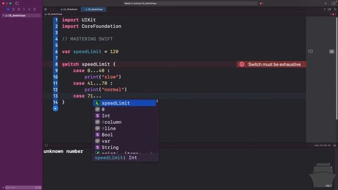This screenshot has width=338, height=190.
Task: Click the '// MASTERING SWIFT' comment line
Action: (x=87, y=39)
